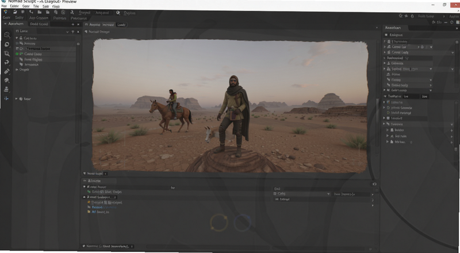Collapse the first row of the layer tree

click(x=17, y=38)
